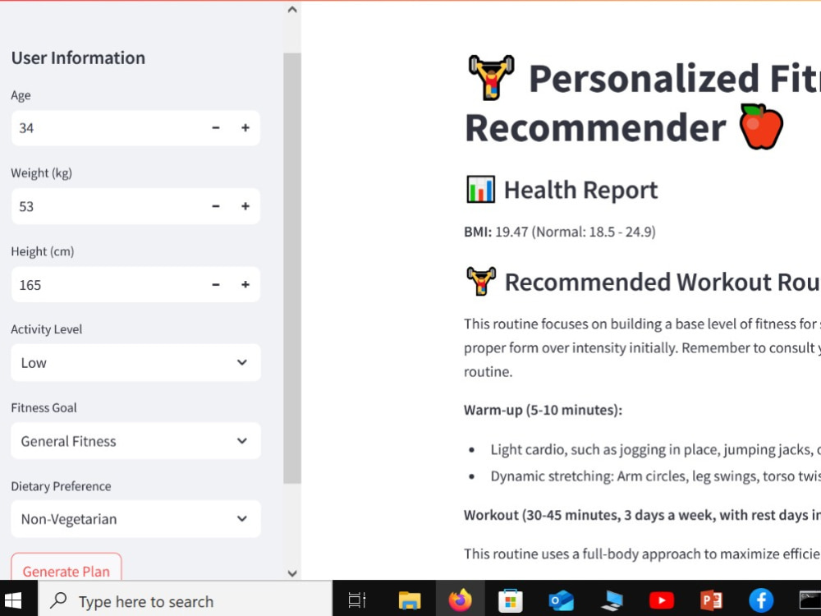Click the 'Activity Level' label

[47, 329]
